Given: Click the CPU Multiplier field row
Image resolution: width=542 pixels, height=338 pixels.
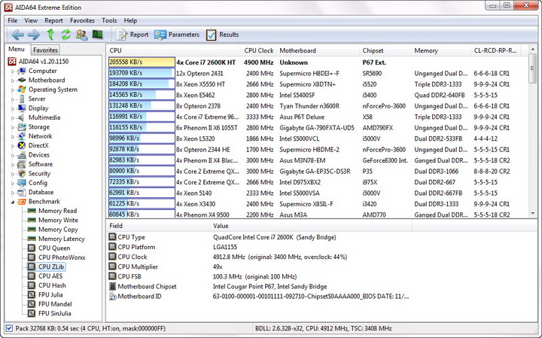Looking at the screenshot, I should tap(259, 266).
